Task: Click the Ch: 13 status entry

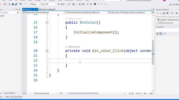Action: 139,93
